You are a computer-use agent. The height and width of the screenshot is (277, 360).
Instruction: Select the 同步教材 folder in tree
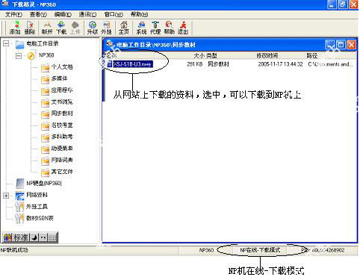pos(62,113)
